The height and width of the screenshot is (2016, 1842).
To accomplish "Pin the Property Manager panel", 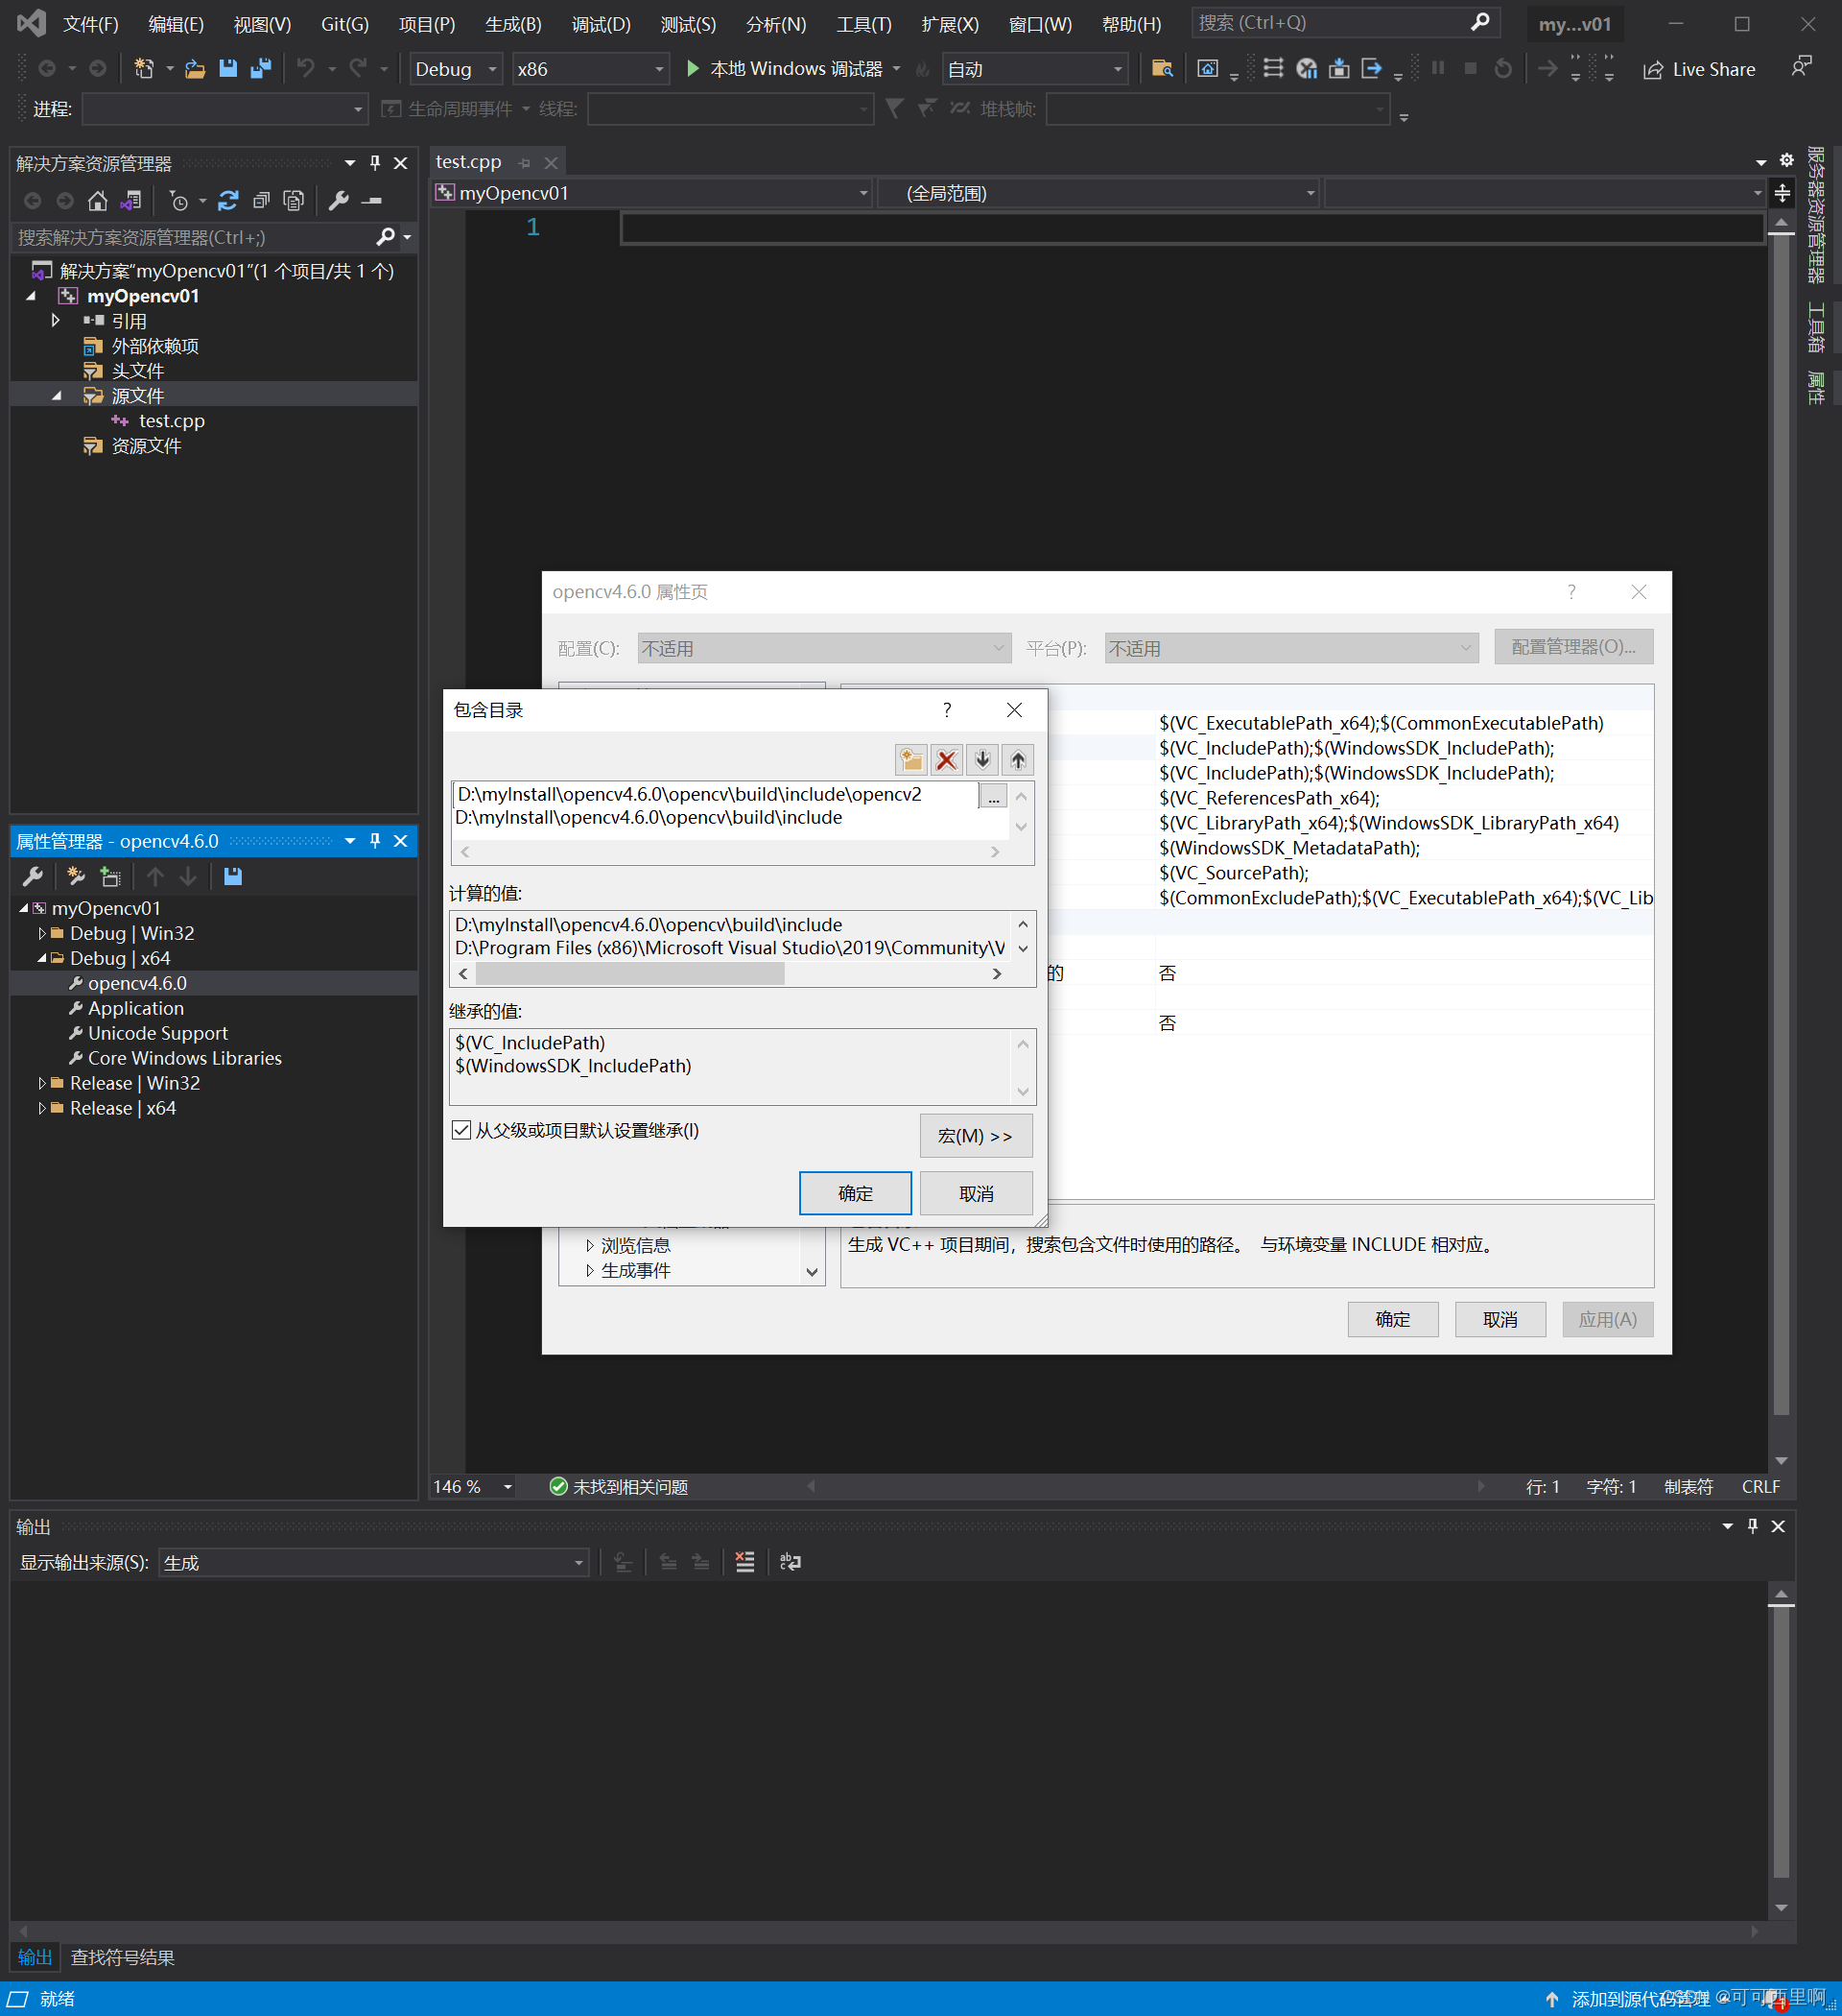I will (x=375, y=841).
